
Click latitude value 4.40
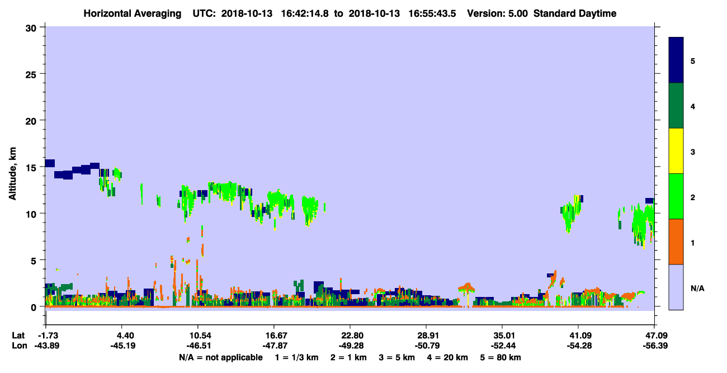coord(124,336)
